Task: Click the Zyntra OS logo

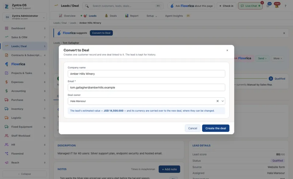Action: [6, 6]
